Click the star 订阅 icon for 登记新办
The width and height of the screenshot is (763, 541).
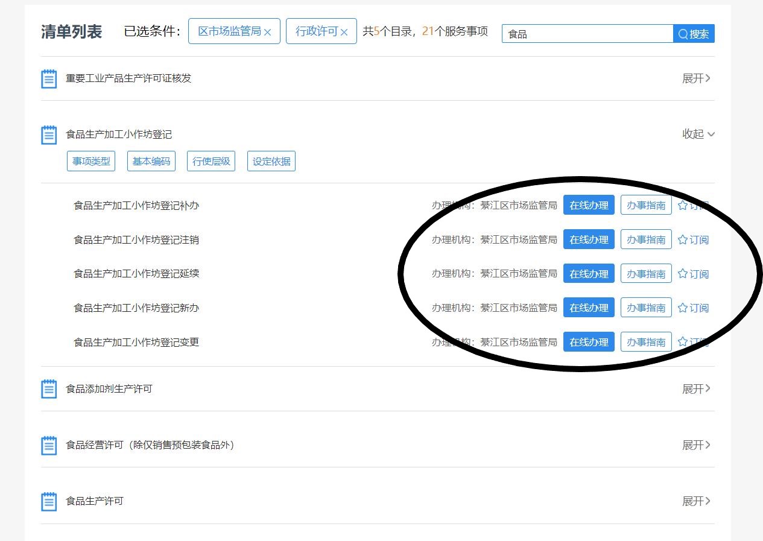click(683, 308)
